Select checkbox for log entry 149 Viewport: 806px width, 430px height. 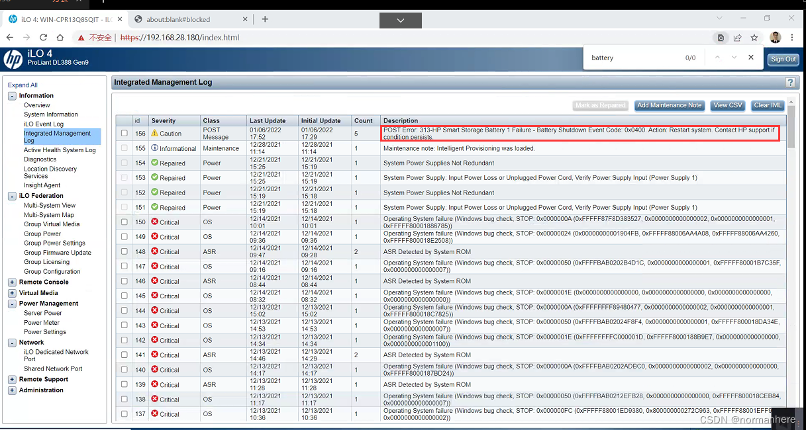click(124, 237)
